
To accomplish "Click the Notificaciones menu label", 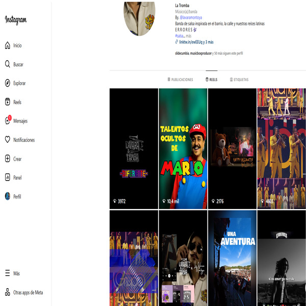I will click(24, 140).
